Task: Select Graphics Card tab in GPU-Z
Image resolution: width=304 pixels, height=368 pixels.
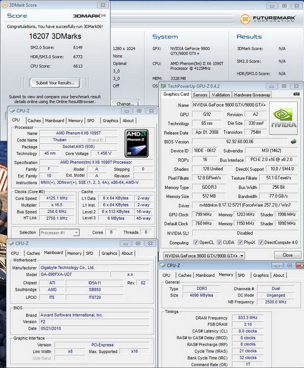Action: (176, 94)
